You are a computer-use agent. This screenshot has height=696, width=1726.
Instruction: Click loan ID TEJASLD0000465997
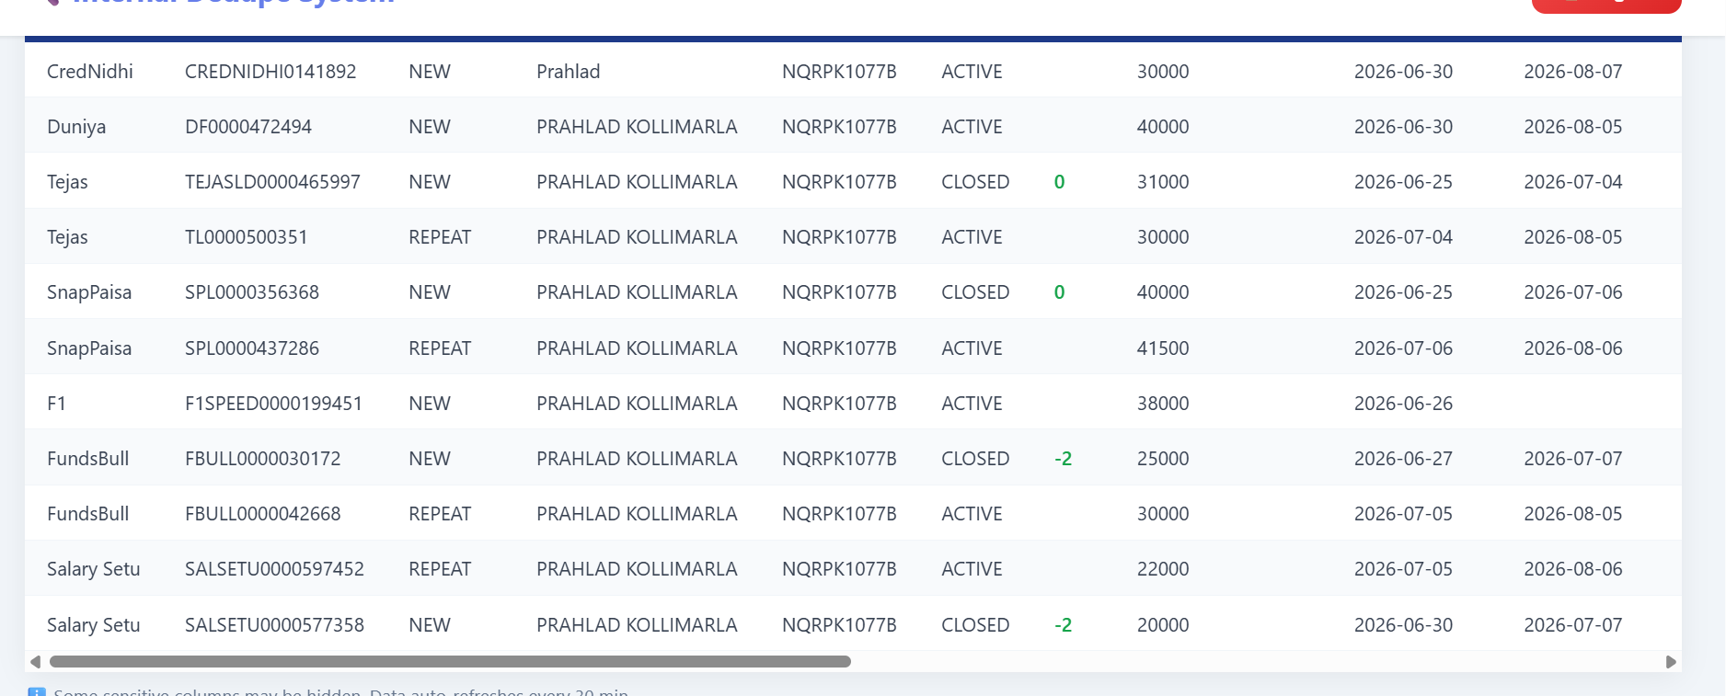coord(272,182)
